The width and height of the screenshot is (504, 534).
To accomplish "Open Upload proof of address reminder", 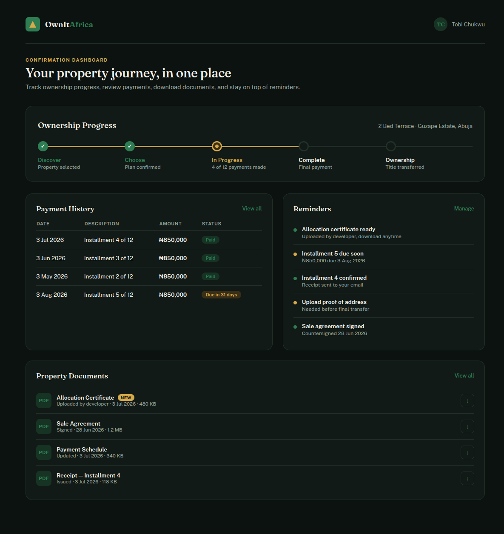I will click(x=384, y=305).
